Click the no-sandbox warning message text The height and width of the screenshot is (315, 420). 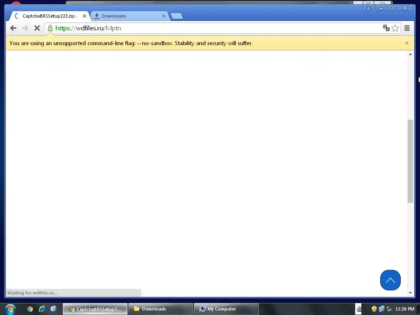(131, 43)
